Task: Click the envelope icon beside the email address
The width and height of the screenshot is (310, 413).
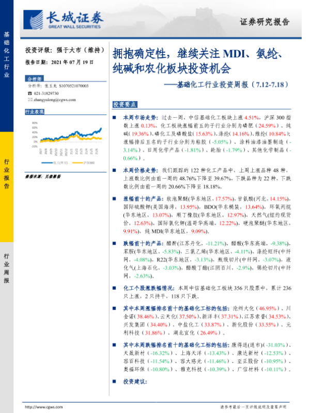Action: tap(28, 100)
